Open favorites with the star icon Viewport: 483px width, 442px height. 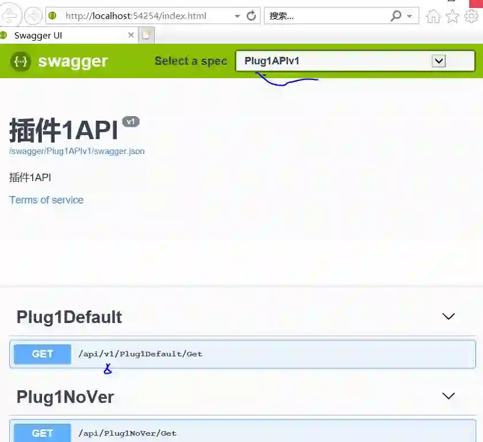[x=452, y=16]
